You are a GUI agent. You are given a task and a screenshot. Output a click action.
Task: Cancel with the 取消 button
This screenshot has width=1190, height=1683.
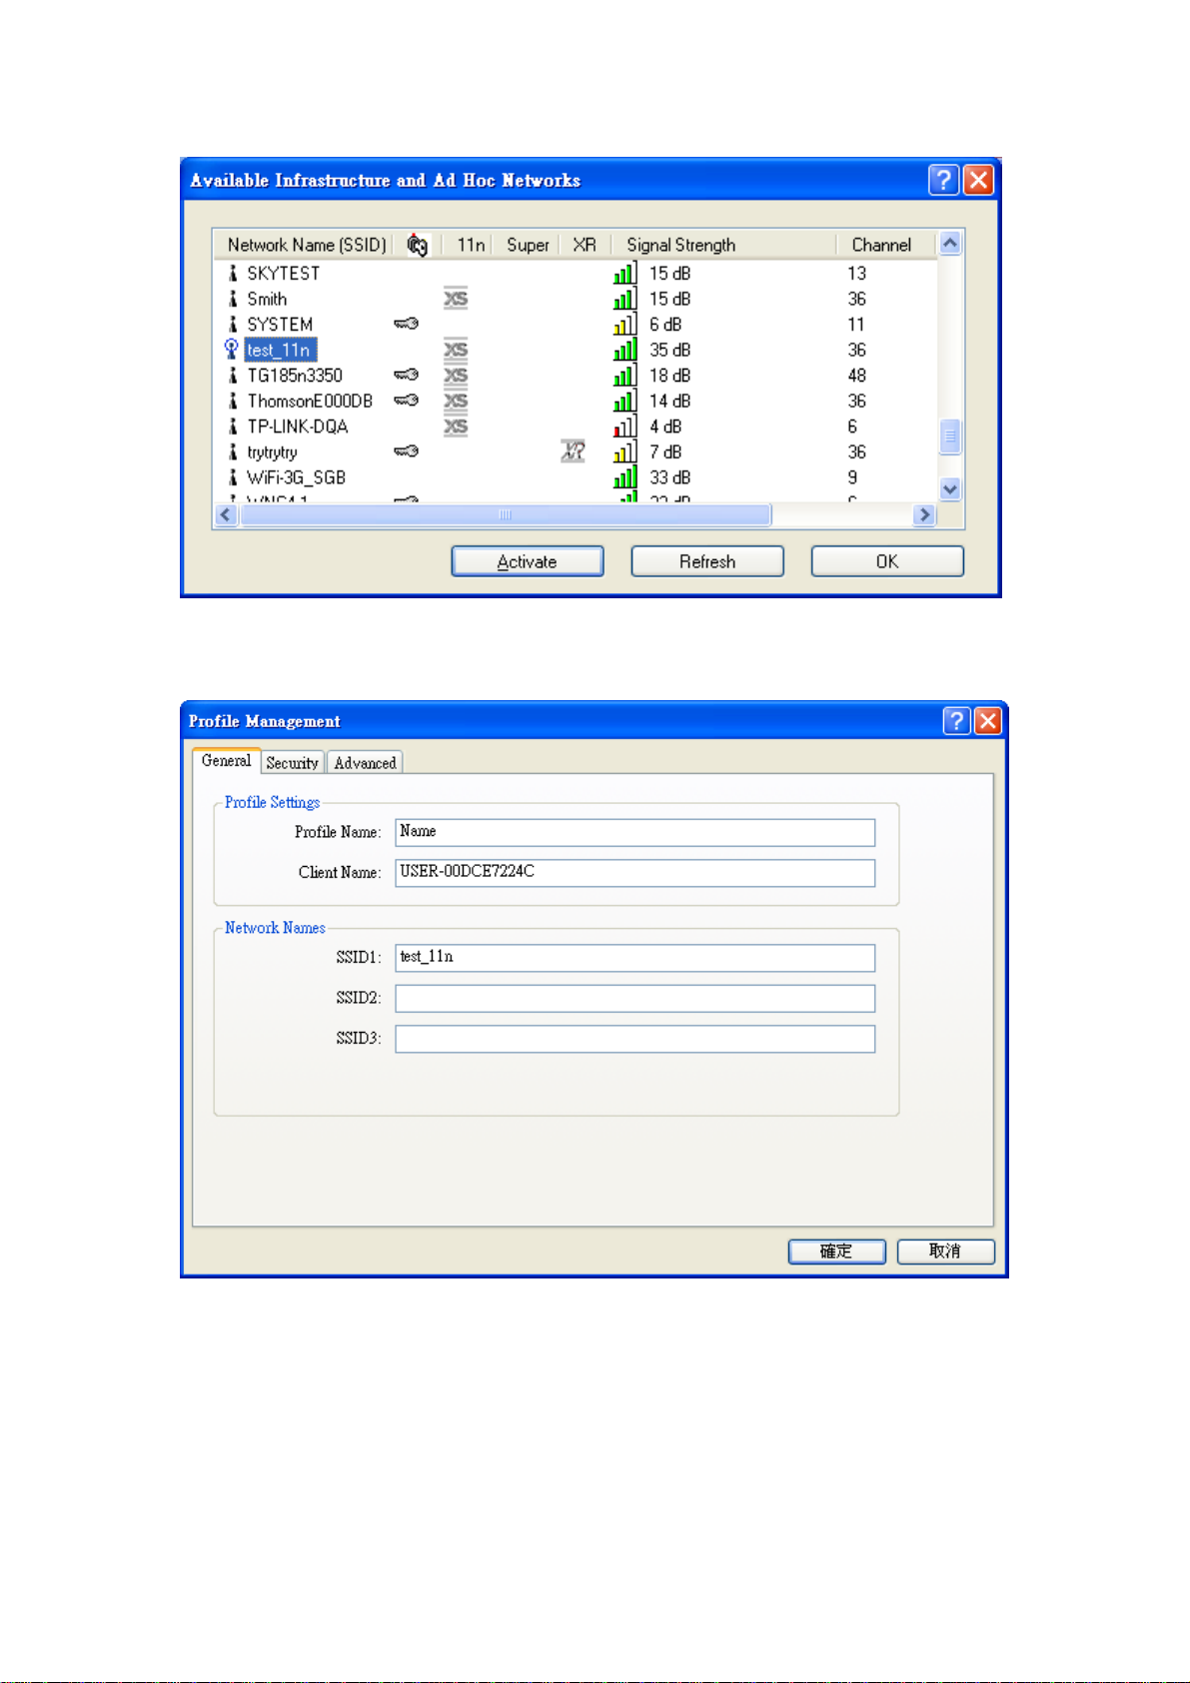pos(945,1252)
